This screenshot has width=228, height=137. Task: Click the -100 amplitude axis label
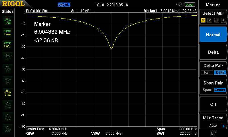23,126
